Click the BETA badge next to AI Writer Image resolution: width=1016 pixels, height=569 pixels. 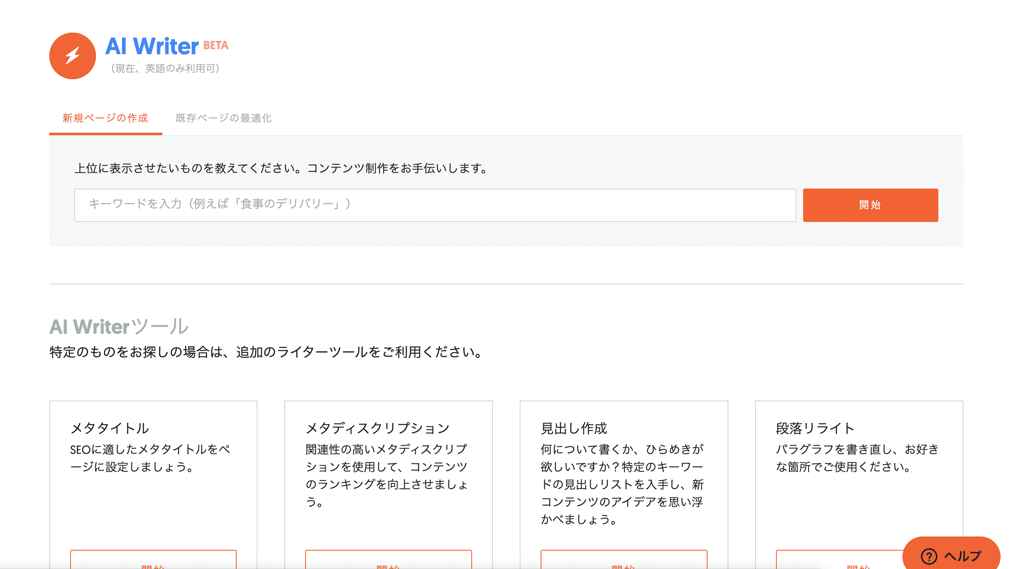[x=216, y=46]
